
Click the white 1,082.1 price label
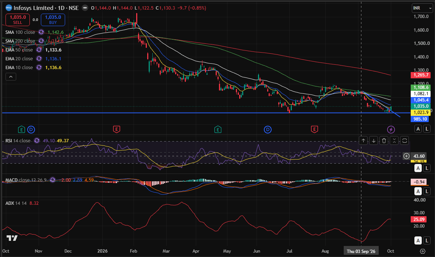click(x=421, y=94)
